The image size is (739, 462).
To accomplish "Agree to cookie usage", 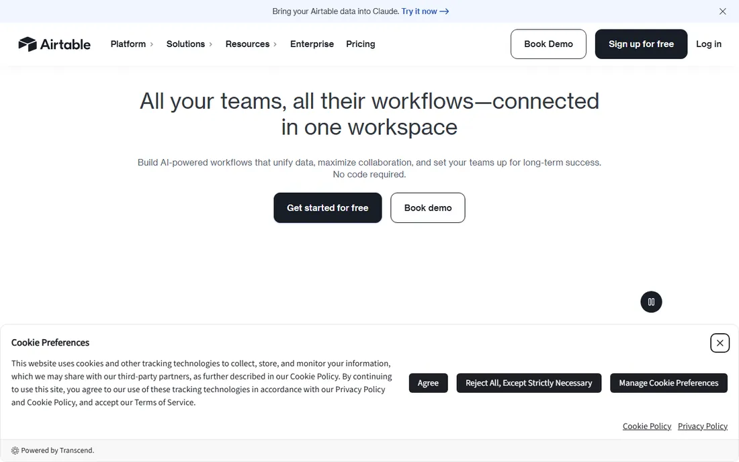I will pos(428,383).
